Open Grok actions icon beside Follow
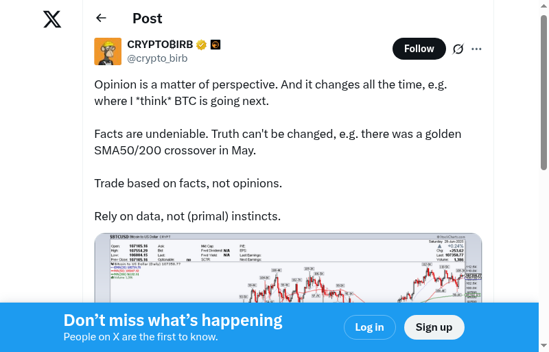 point(458,49)
